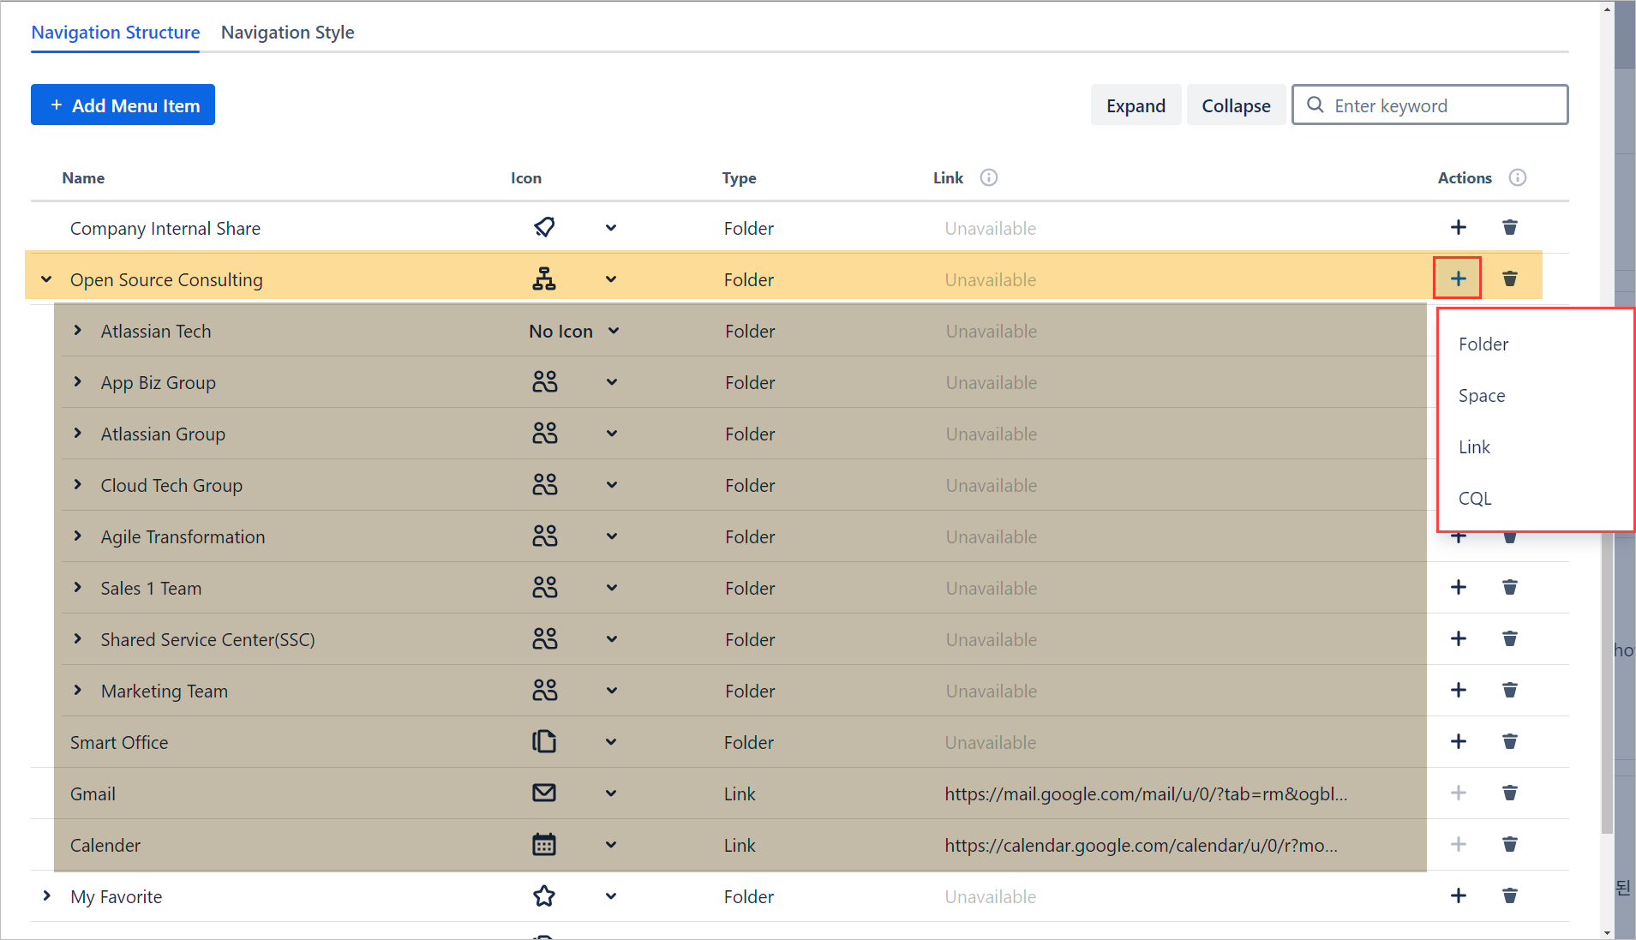Open icon dropdown for Open Source Consulting
This screenshot has height=940, width=1636.
point(611,279)
